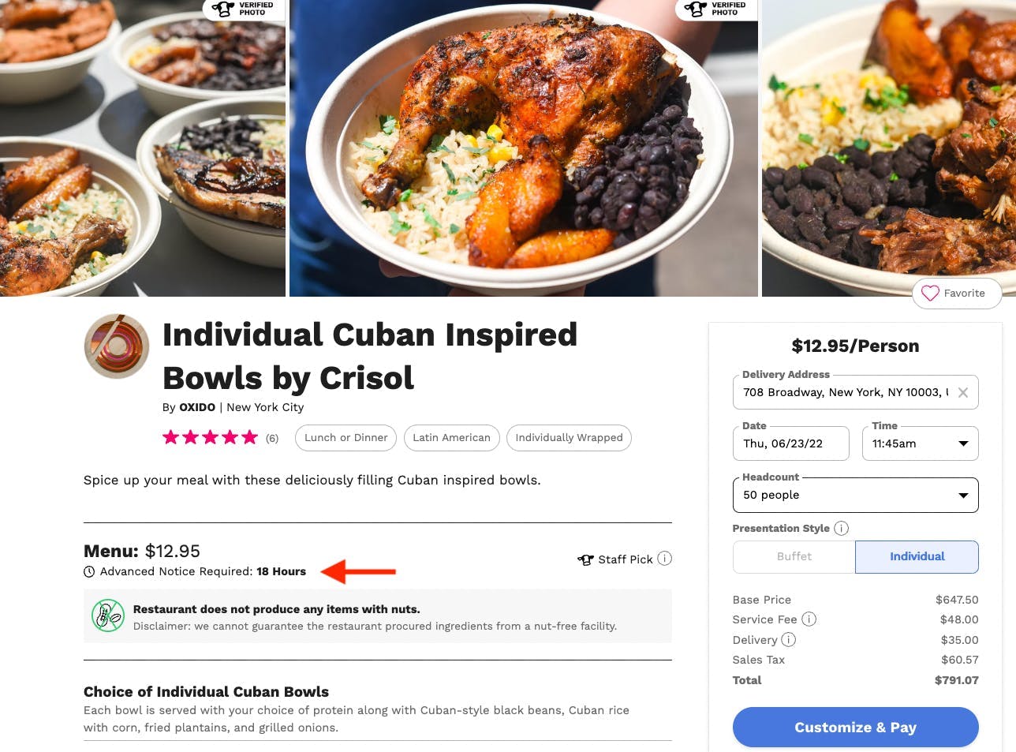Open the Time dropdown showing 11:45am
The width and height of the screenshot is (1016, 752).
pos(920,443)
